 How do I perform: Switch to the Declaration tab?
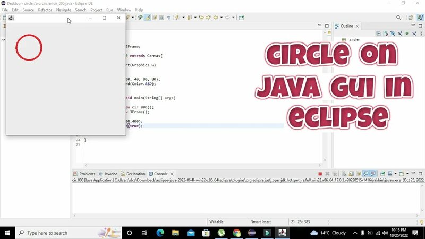coord(133,174)
